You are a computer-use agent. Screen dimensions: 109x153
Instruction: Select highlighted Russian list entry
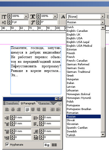click(83, 116)
